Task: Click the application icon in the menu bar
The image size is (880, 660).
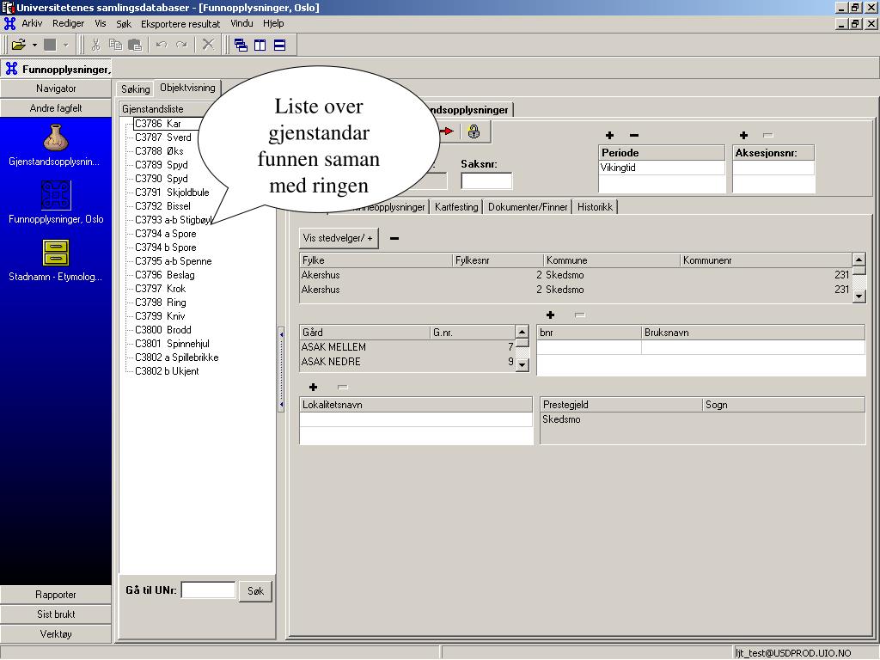Action: click(9, 23)
